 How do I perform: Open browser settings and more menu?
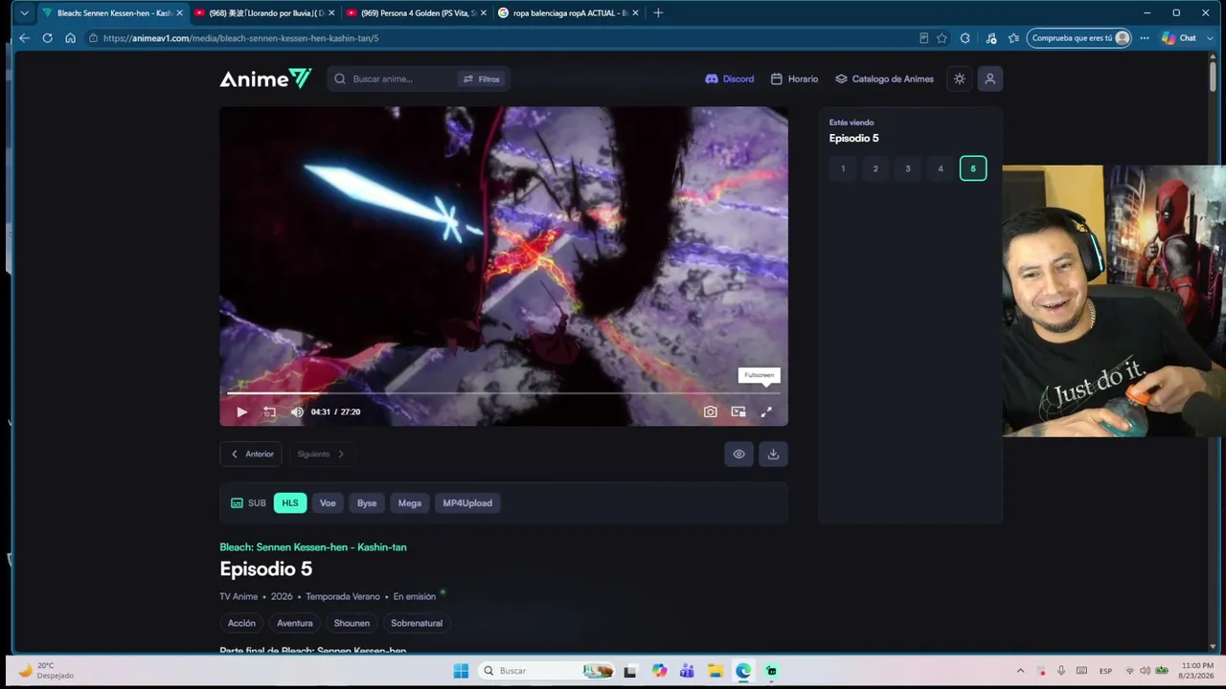(1145, 38)
